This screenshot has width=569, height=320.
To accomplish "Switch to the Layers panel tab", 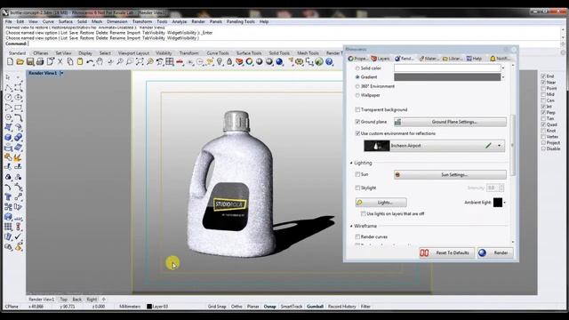I will pos(381,59).
